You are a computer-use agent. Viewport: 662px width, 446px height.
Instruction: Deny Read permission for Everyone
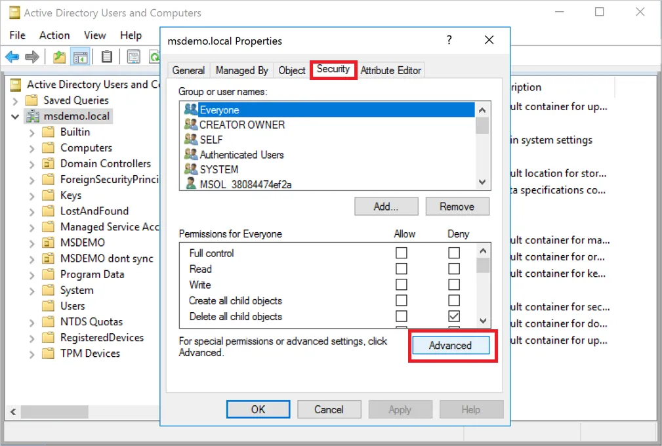point(454,269)
